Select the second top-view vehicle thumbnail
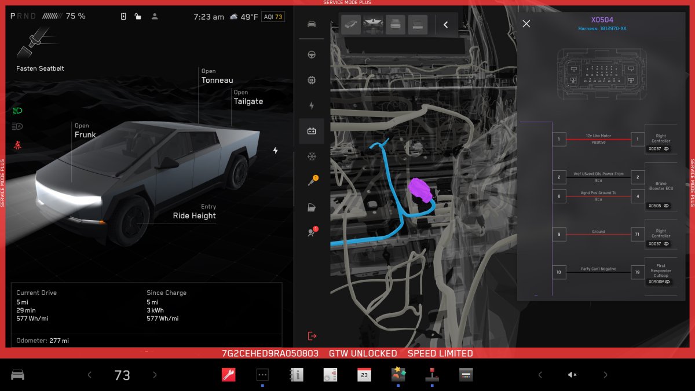This screenshot has height=391, width=695. (373, 24)
